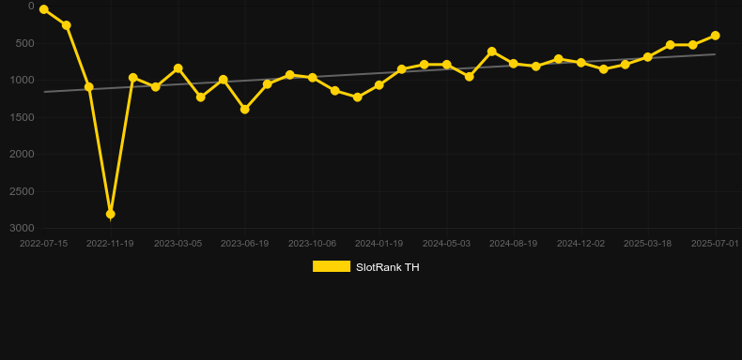
Task: Click the data point above 2024-01-19
Action: [x=379, y=85]
